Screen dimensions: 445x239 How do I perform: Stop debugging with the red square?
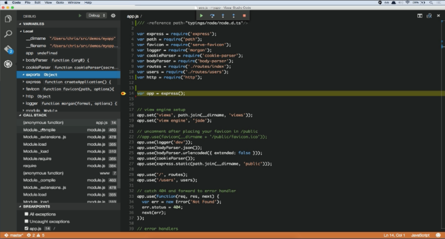tap(244, 16)
